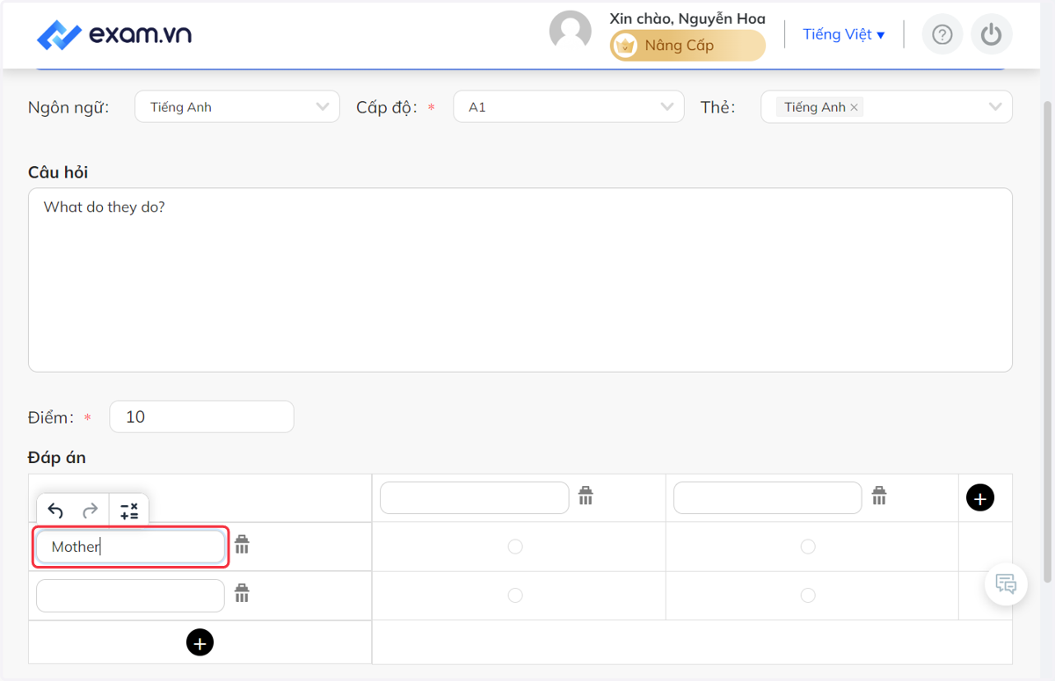1055x681 pixels.
Task: Add a new row with plus button
Action: 200,642
